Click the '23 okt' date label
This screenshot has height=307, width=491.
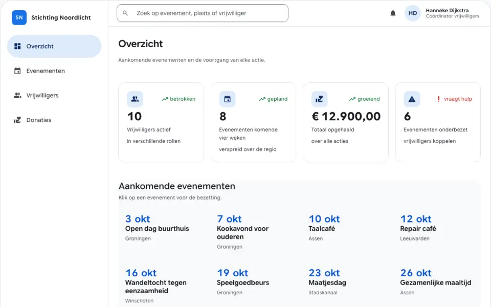324,273
